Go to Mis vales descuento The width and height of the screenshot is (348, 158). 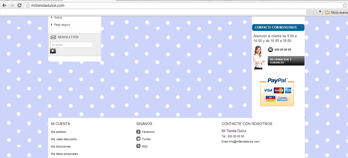[64, 139]
